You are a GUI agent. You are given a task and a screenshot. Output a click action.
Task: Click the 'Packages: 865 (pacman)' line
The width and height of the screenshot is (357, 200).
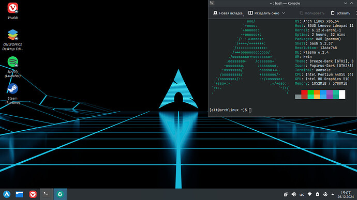coord(318,39)
